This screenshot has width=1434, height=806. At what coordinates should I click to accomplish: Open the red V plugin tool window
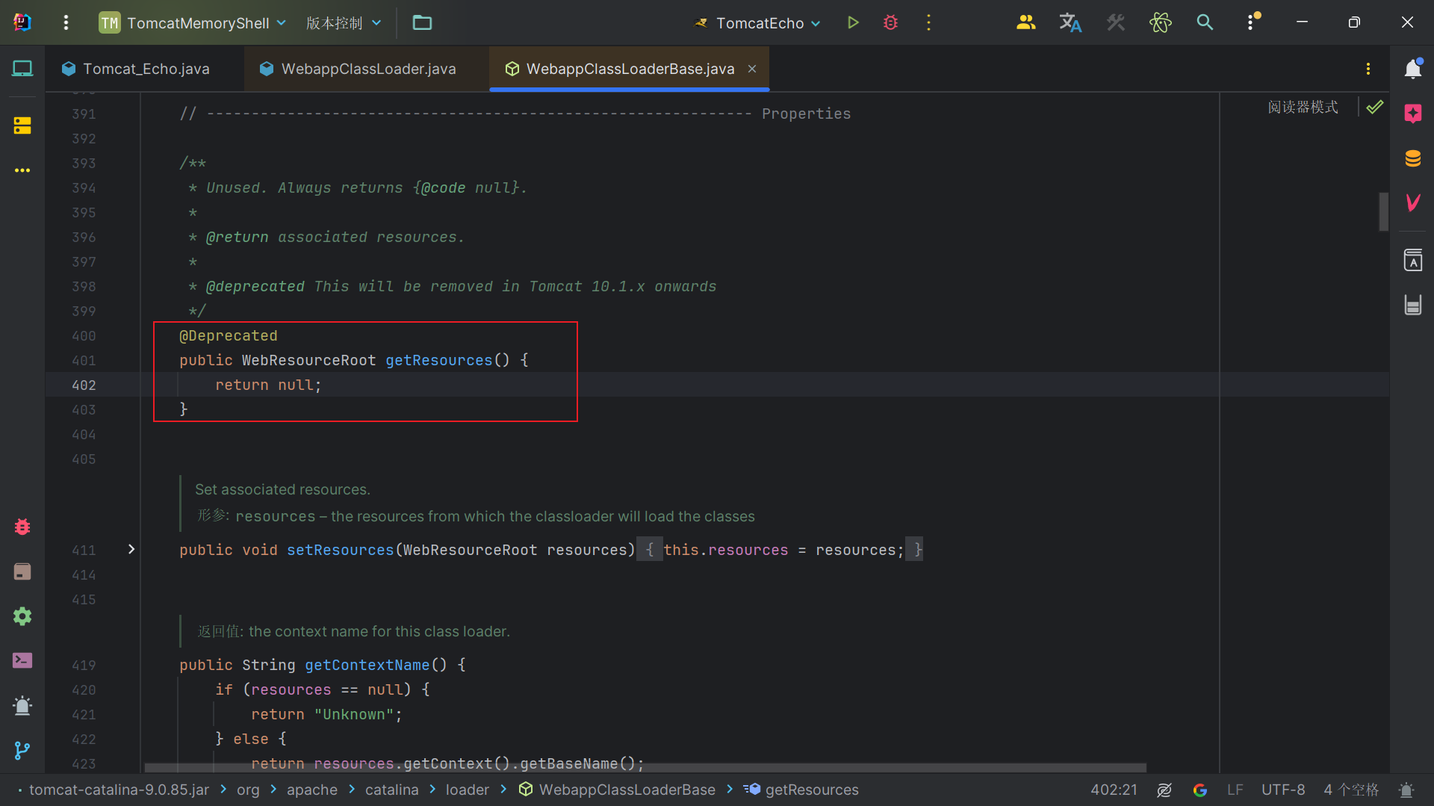pyautogui.click(x=1412, y=202)
